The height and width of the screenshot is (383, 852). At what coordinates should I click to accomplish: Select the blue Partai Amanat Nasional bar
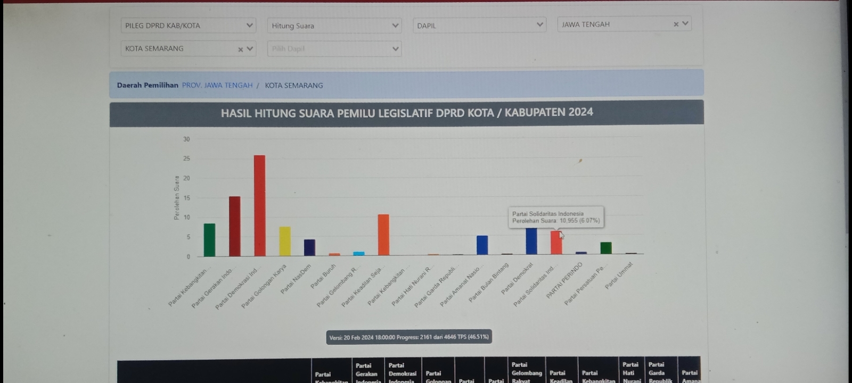[x=482, y=245]
